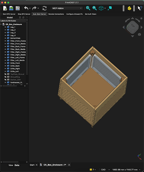Toggle Grille_Front visibility

(5, 63)
